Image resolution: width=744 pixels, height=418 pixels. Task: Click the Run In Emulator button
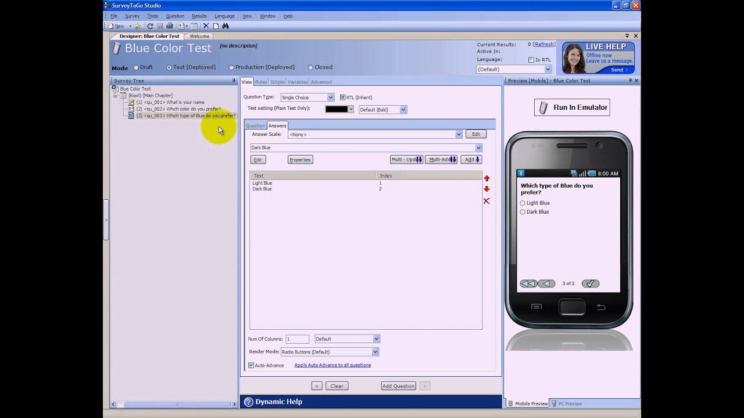pyautogui.click(x=572, y=107)
